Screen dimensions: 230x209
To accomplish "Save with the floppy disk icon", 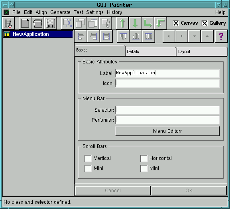I will point(51,23).
